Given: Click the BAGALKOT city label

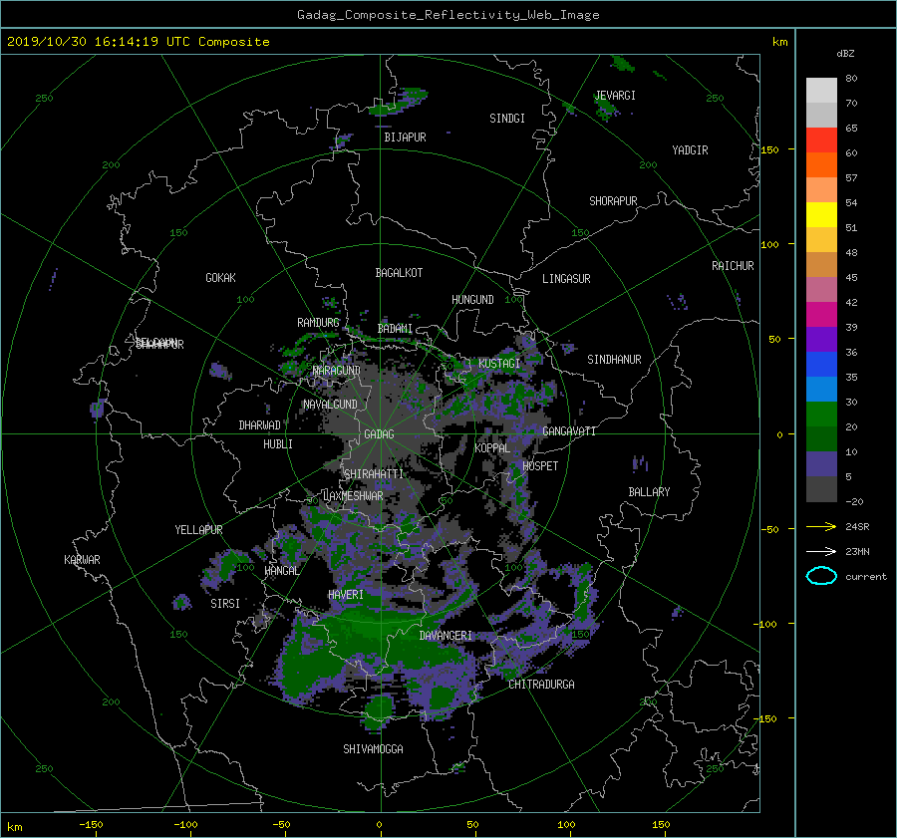Looking at the screenshot, I should click(x=399, y=273).
